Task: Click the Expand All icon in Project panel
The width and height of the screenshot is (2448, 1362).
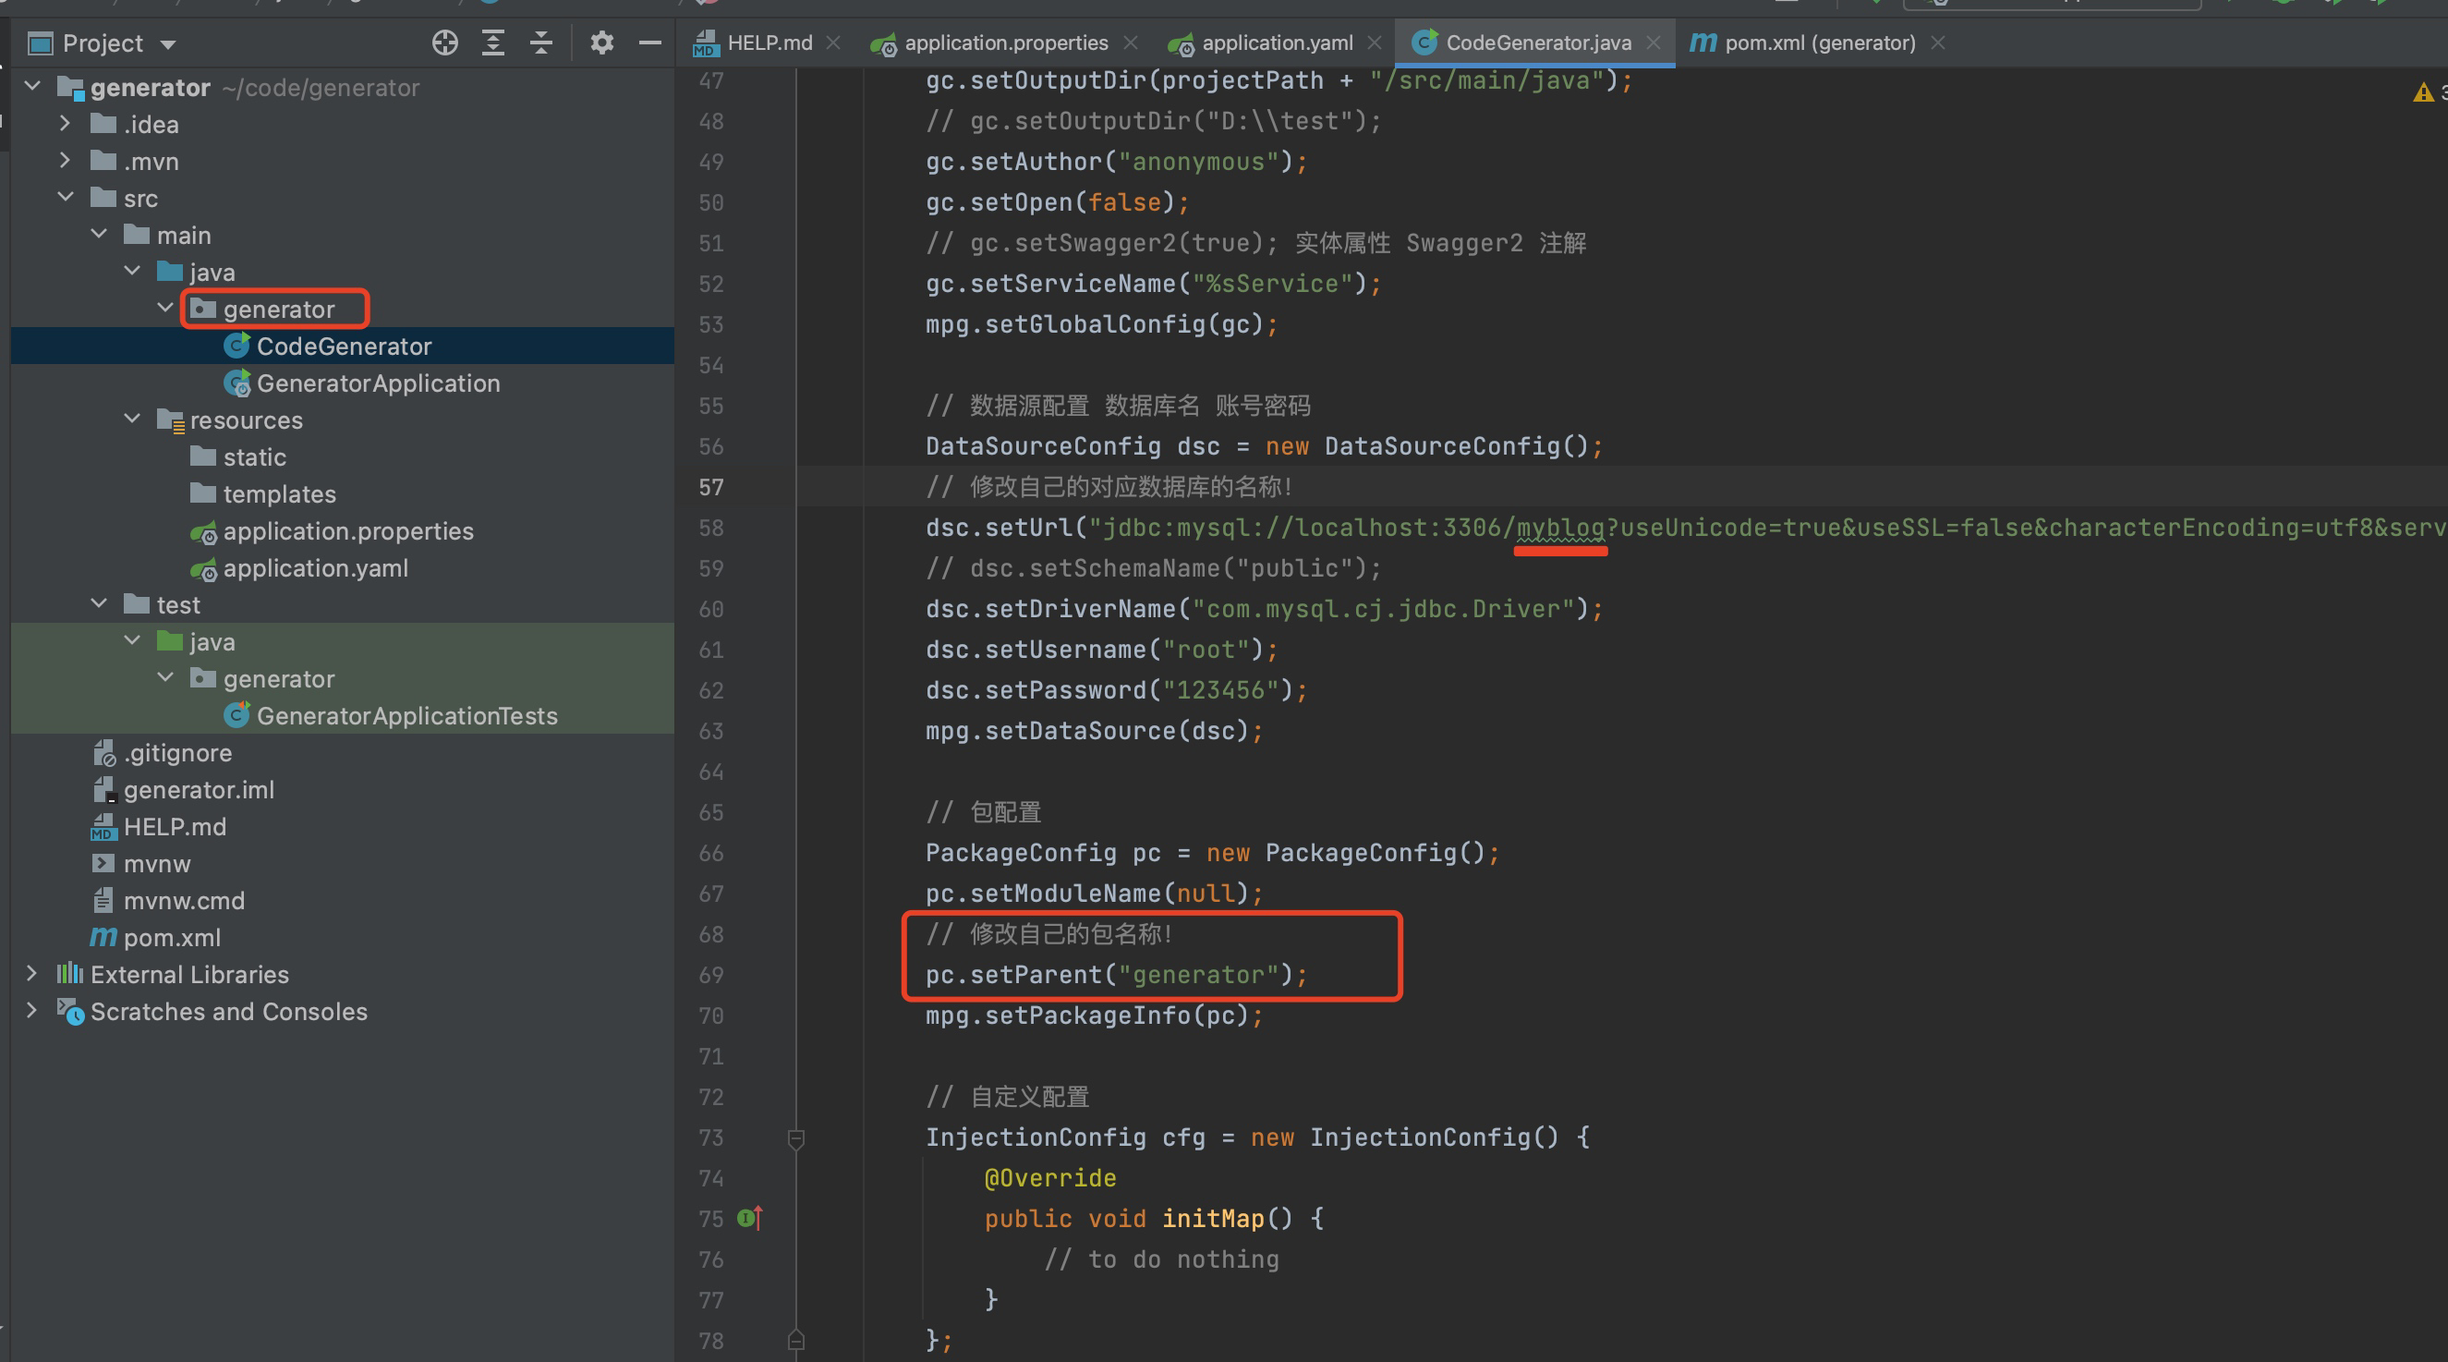Action: tap(493, 43)
